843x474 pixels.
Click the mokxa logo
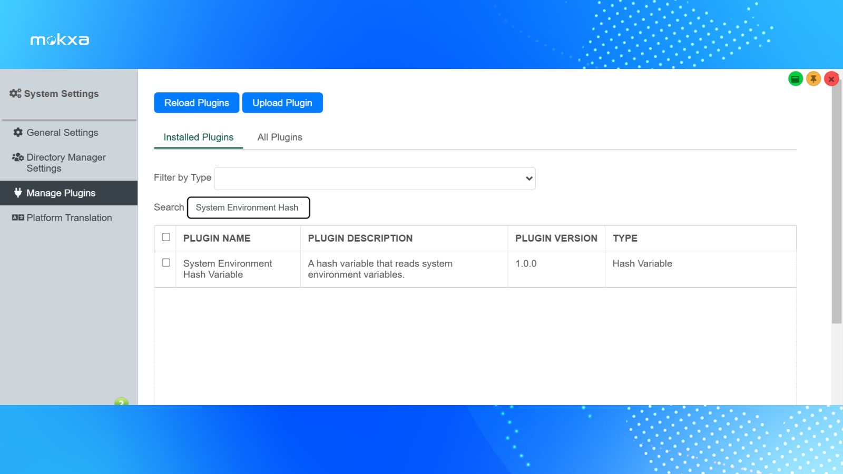coord(60,39)
